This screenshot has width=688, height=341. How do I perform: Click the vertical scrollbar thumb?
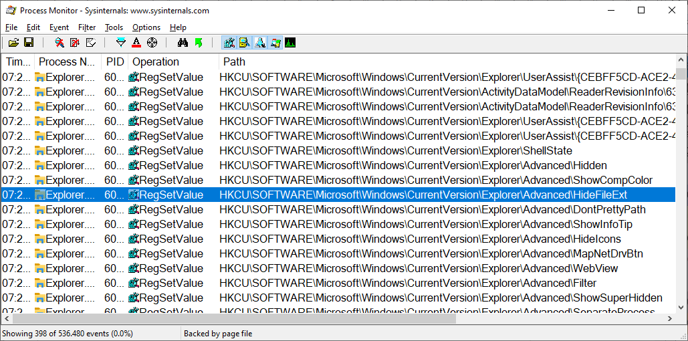coord(681,74)
